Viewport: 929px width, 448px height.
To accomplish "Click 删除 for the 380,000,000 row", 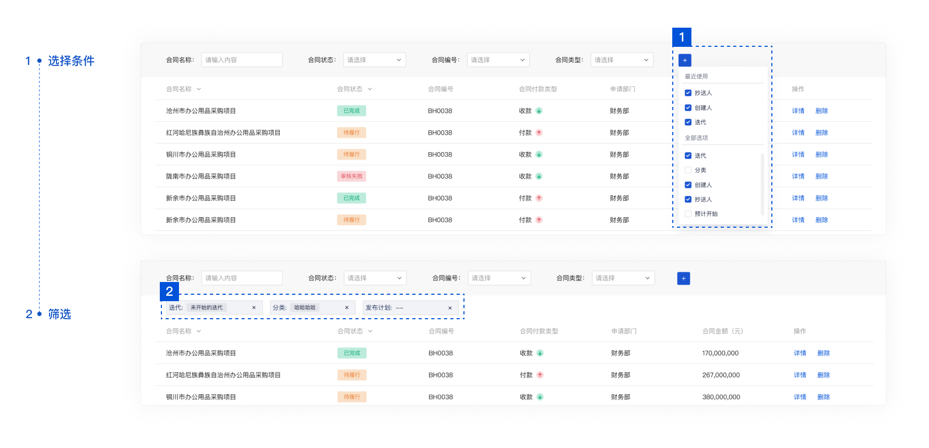I will point(824,397).
